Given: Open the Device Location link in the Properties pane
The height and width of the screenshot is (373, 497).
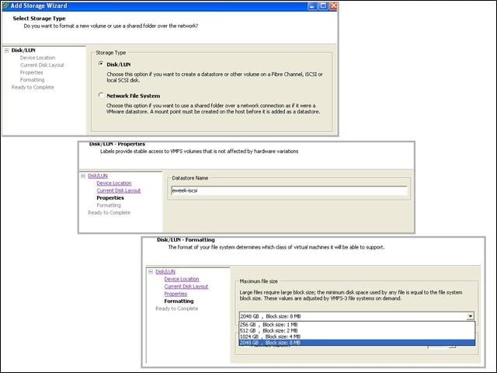Looking at the screenshot, I should 114,183.
